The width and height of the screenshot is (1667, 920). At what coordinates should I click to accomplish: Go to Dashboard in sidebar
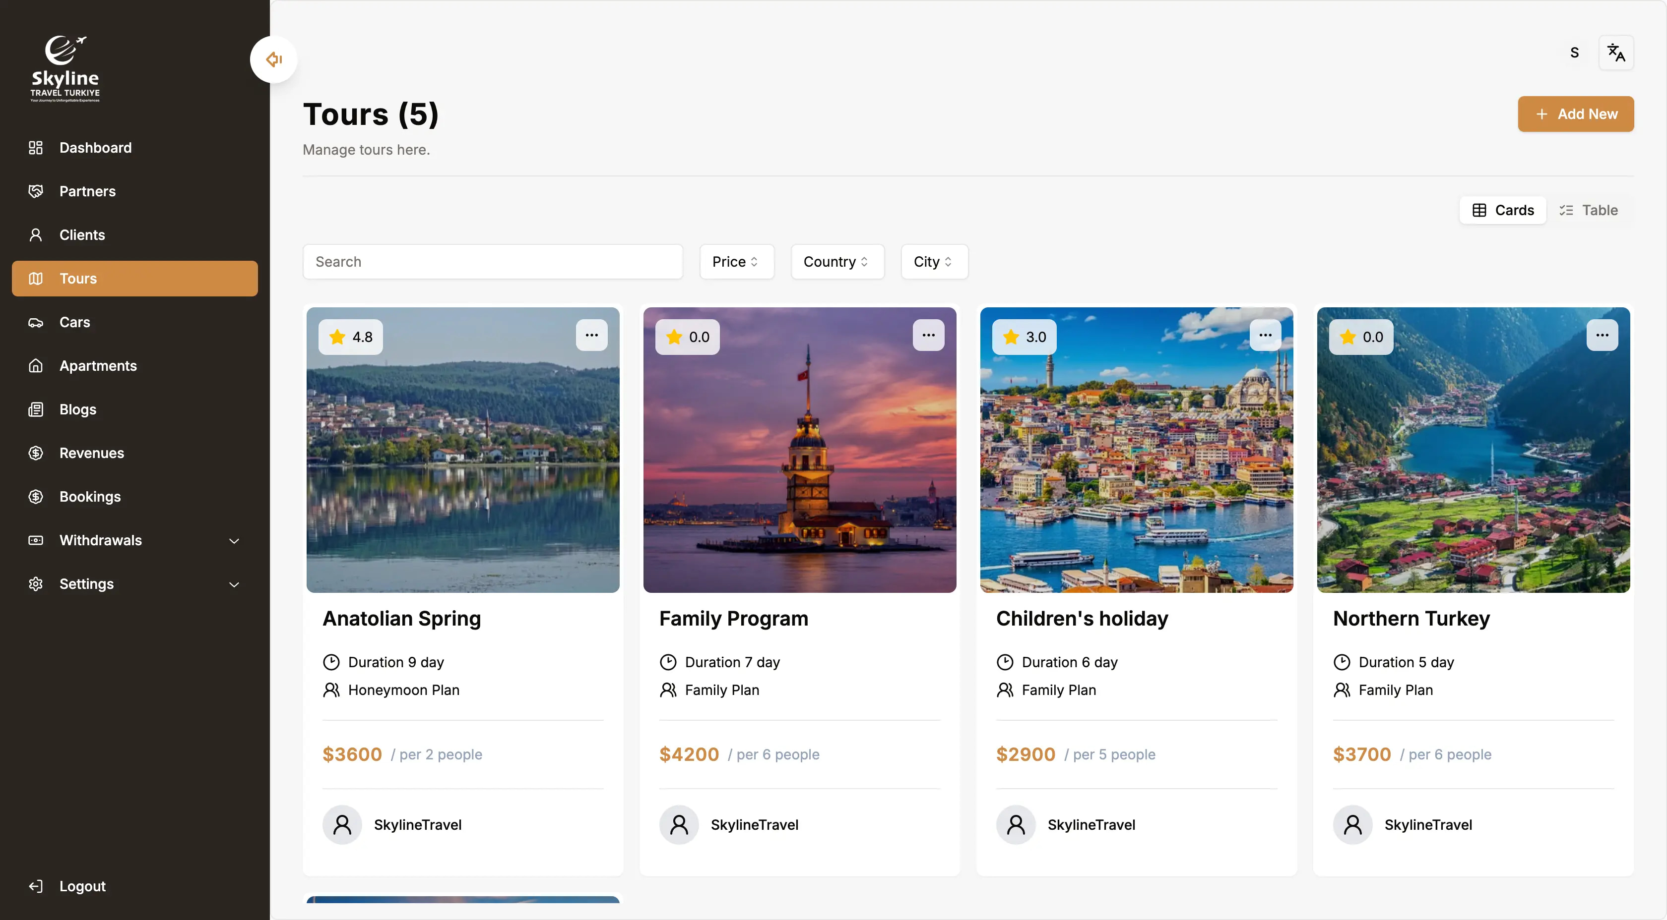click(x=95, y=148)
